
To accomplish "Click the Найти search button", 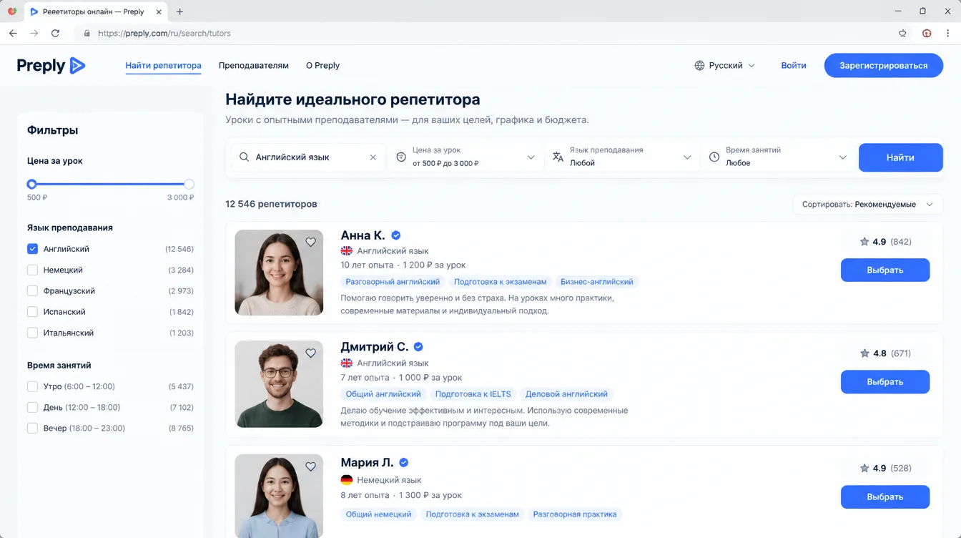I will click(900, 157).
